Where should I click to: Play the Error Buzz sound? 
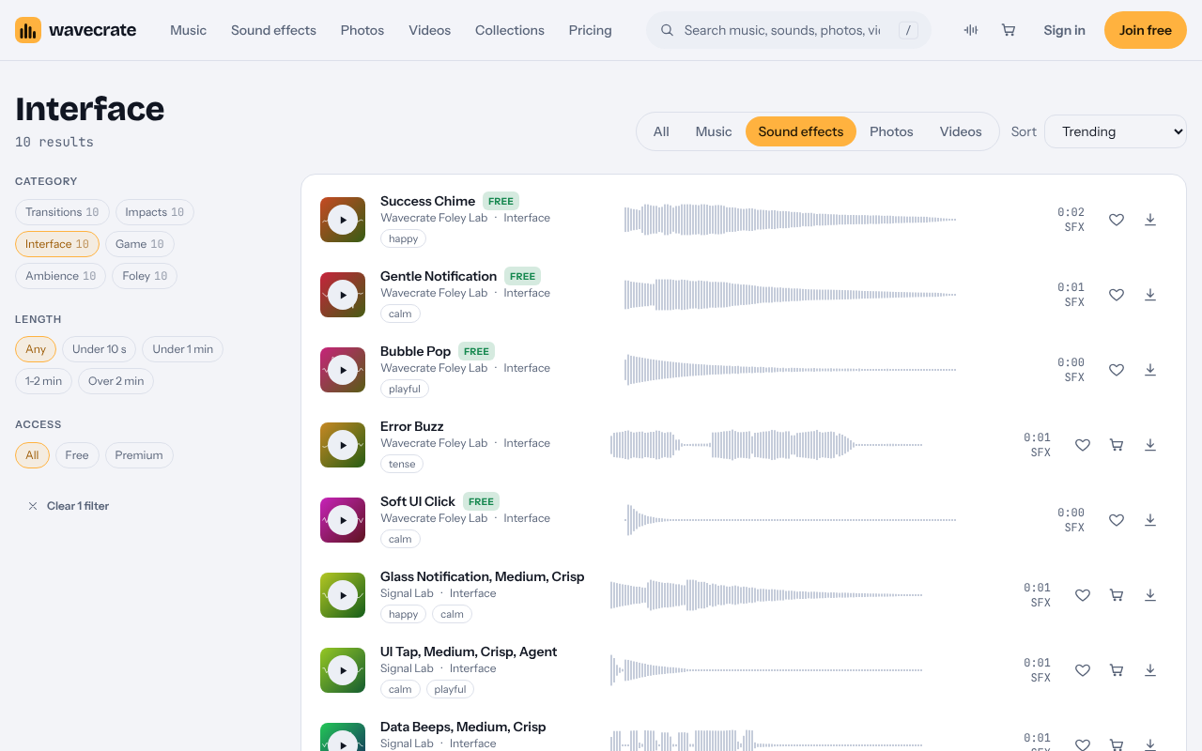343,445
